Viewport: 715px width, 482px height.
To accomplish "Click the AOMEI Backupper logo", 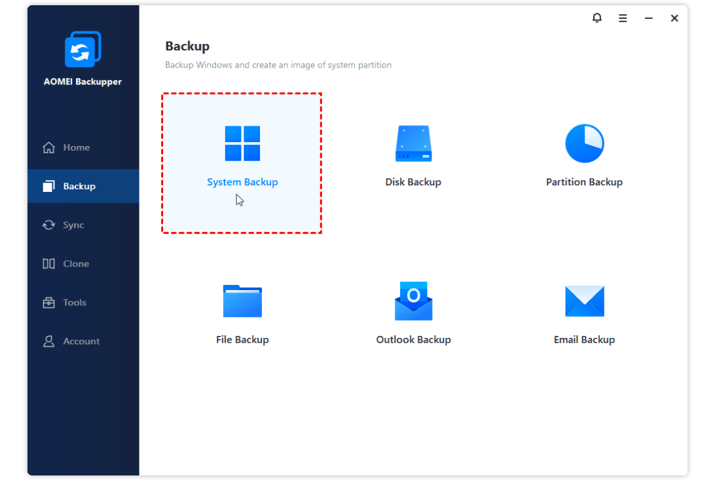I will point(82,49).
